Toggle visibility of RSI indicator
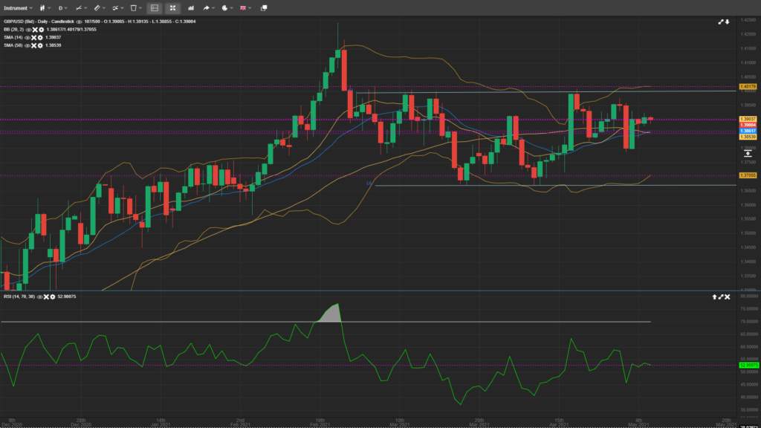Screen dimensions: 761x428 pyautogui.click(x=40, y=296)
